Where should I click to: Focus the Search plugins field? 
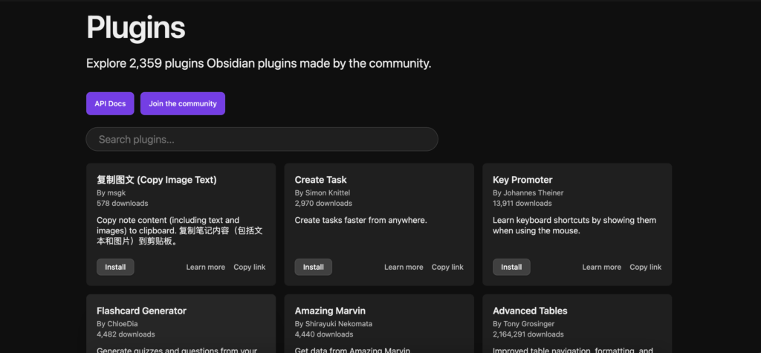[262, 140]
